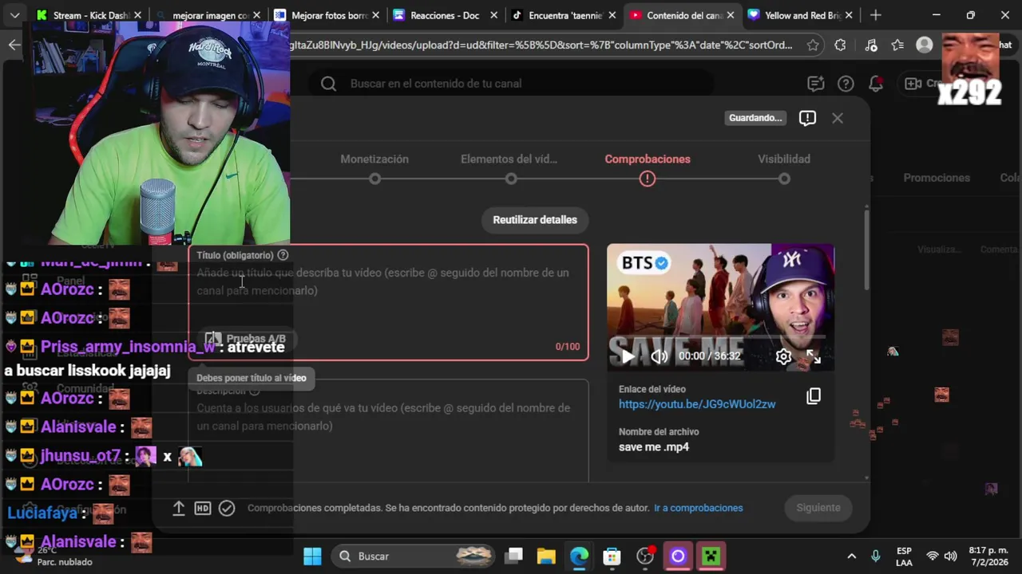The width and height of the screenshot is (1022, 574).
Task: Click the Studio channel content search box
Action: 511,84
